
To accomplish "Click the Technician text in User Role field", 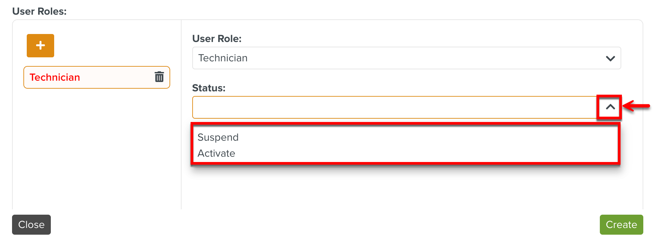I will [223, 58].
